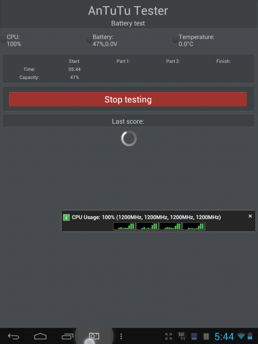The height and width of the screenshot is (344, 258).
Task: Tap the 5:44 clock in status bar
Action: point(224,336)
